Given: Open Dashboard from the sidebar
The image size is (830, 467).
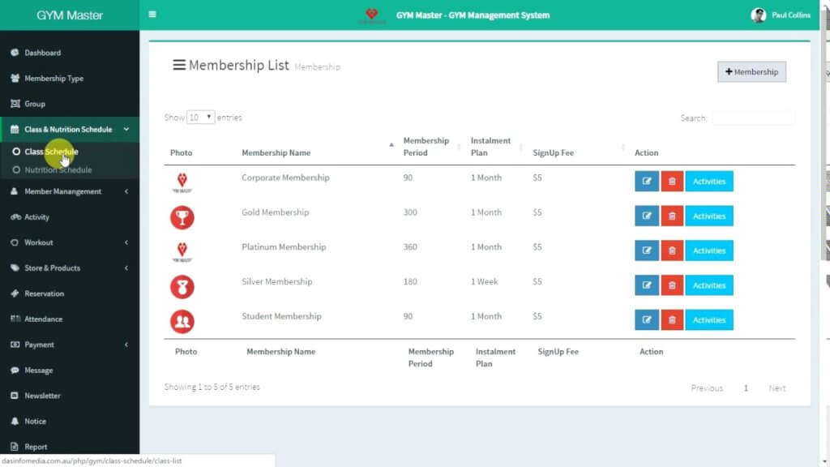Looking at the screenshot, I should pyautogui.click(x=42, y=53).
